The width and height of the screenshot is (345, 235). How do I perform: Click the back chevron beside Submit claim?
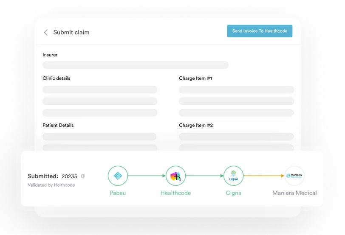[46, 32]
